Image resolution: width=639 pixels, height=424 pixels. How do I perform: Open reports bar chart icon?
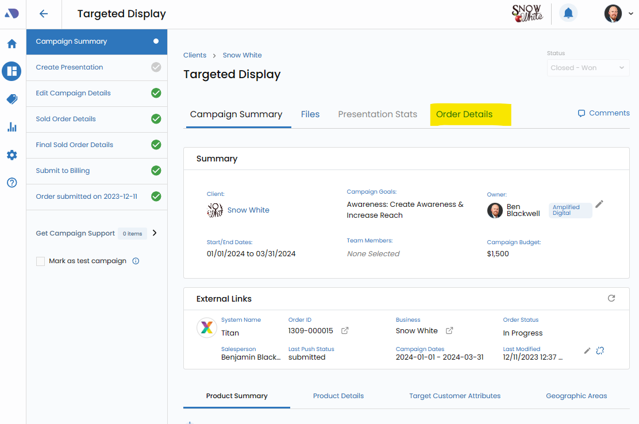[x=12, y=127]
